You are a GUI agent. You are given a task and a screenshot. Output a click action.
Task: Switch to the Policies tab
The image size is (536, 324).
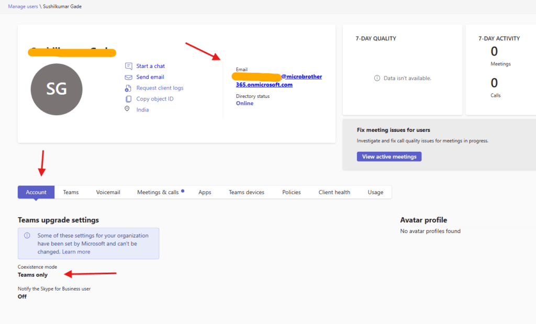292,192
